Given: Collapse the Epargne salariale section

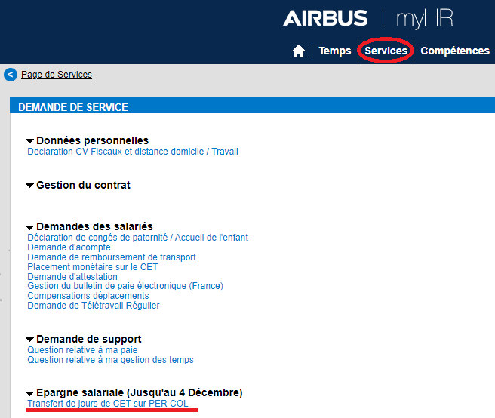Looking at the screenshot, I should (x=29, y=393).
